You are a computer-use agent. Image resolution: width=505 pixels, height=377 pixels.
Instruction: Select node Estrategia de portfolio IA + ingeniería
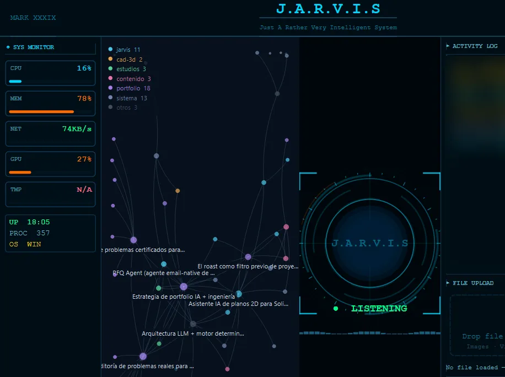[x=184, y=287]
